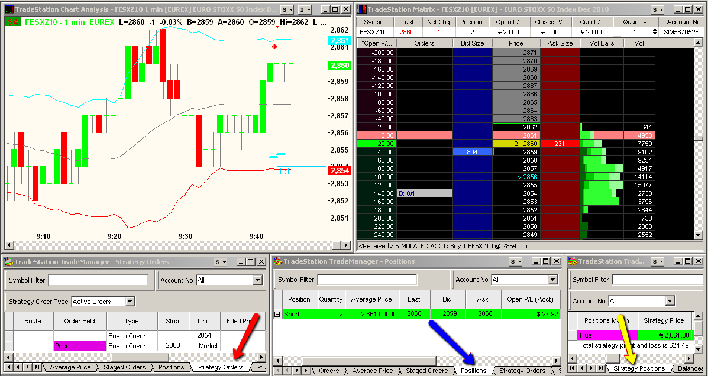The height and width of the screenshot is (376, 708).
Task: Open Orders tab in Positions window
Action: [329, 371]
